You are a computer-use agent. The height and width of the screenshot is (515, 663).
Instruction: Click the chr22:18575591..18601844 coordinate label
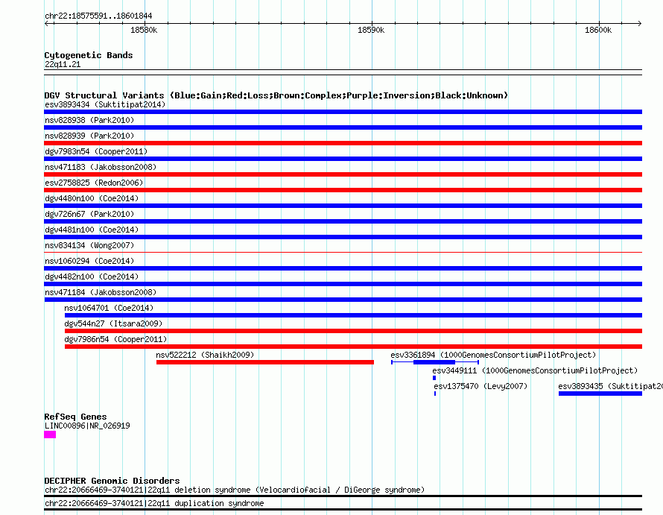coord(98,16)
